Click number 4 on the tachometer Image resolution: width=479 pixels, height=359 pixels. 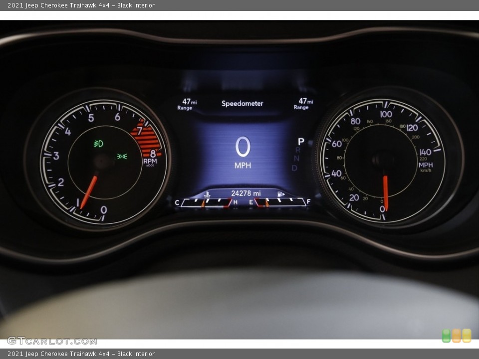[68, 132]
